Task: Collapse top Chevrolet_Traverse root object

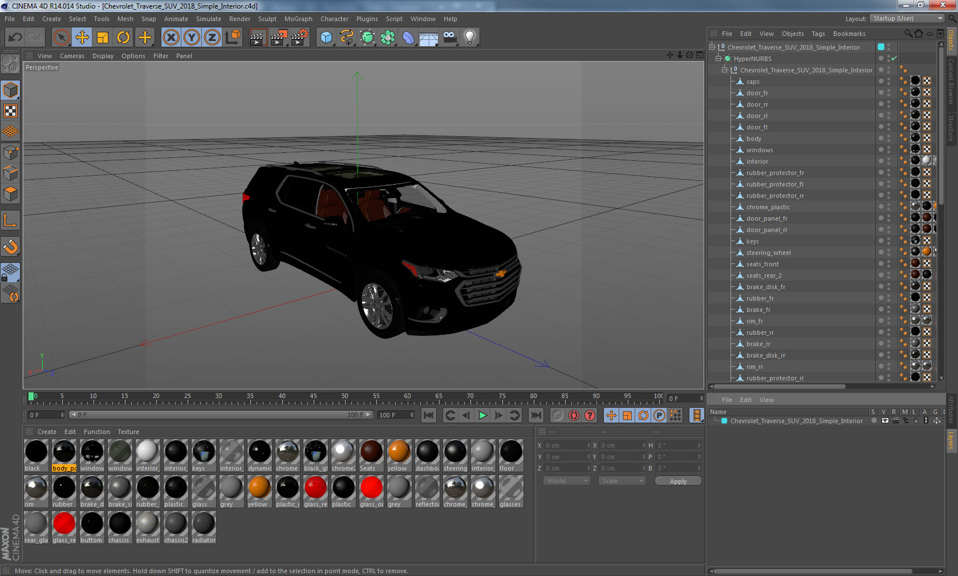Action: 712,47
